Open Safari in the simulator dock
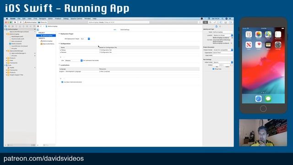The width and height of the screenshot is (293, 165). coord(258,99)
